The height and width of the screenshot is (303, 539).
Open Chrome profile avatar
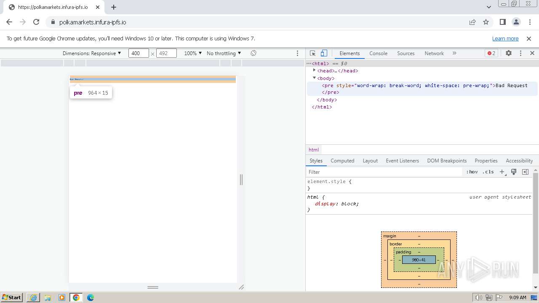coord(516,22)
